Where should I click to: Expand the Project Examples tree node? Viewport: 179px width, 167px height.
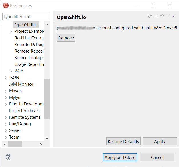pos(11,31)
